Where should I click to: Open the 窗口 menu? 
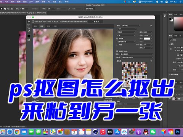coord(61,2)
